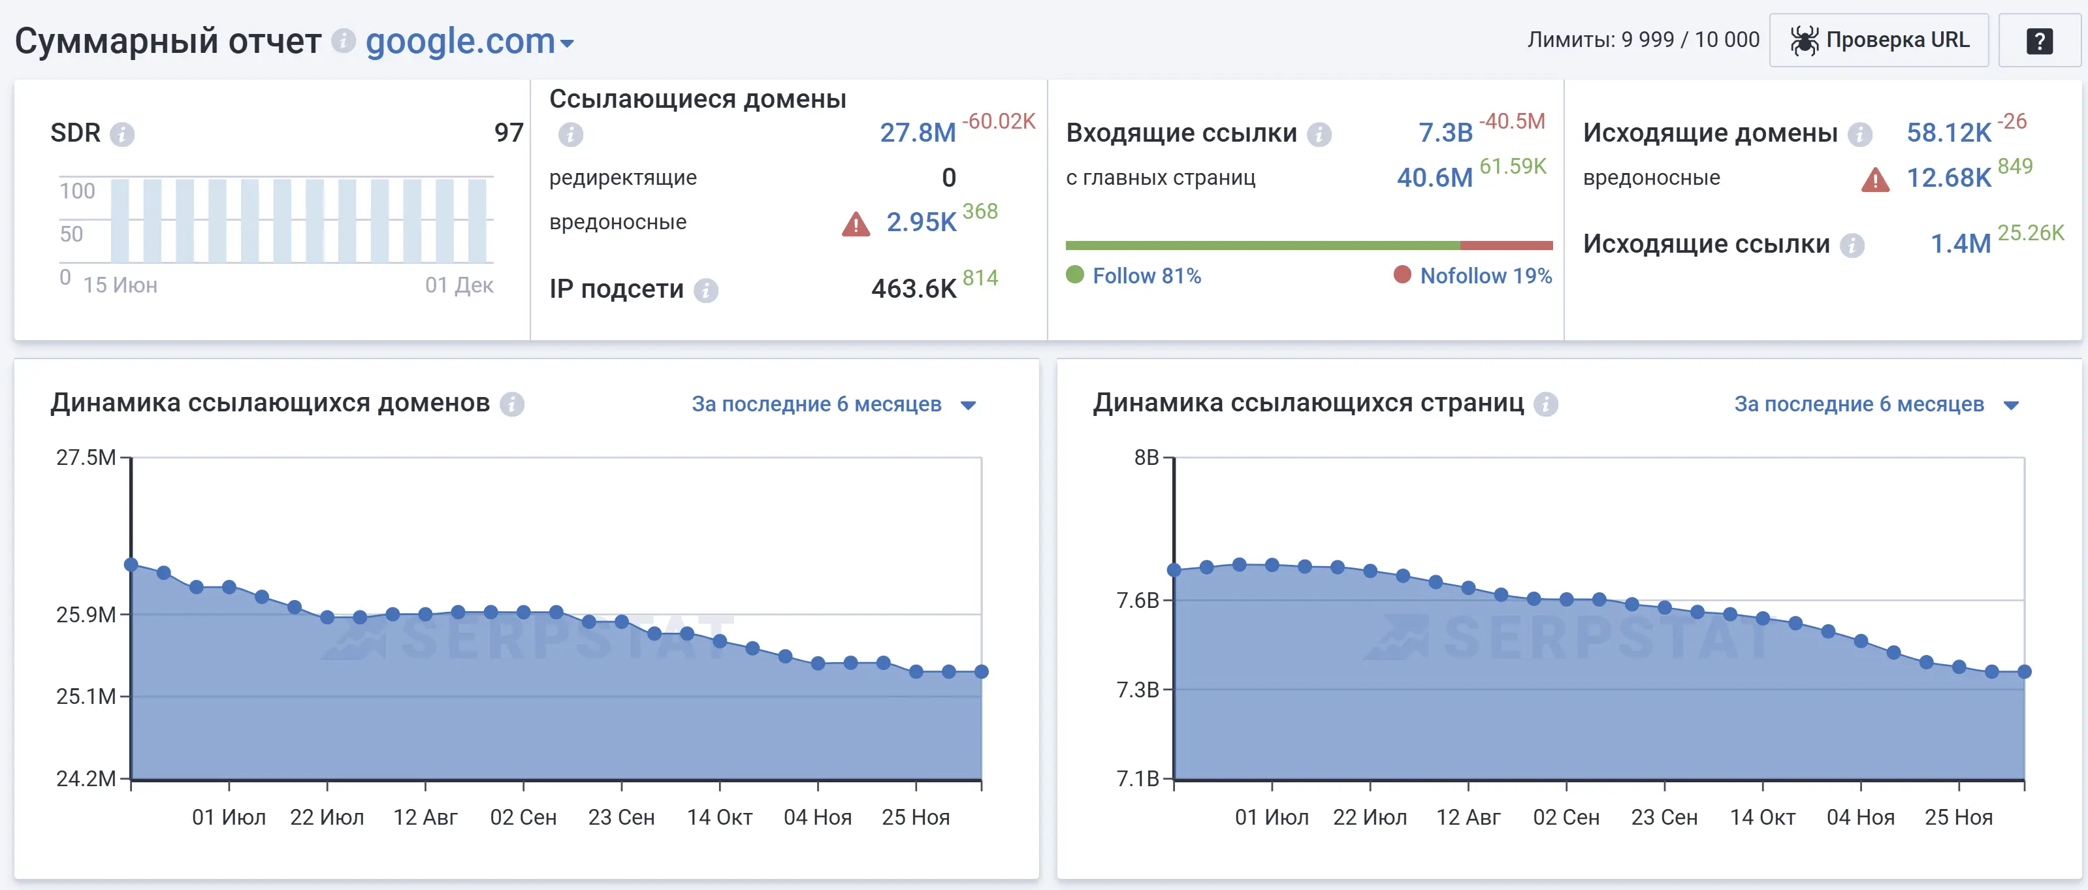Click the -60.02K referring domains change
2088x890 pixels.
click(x=999, y=121)
